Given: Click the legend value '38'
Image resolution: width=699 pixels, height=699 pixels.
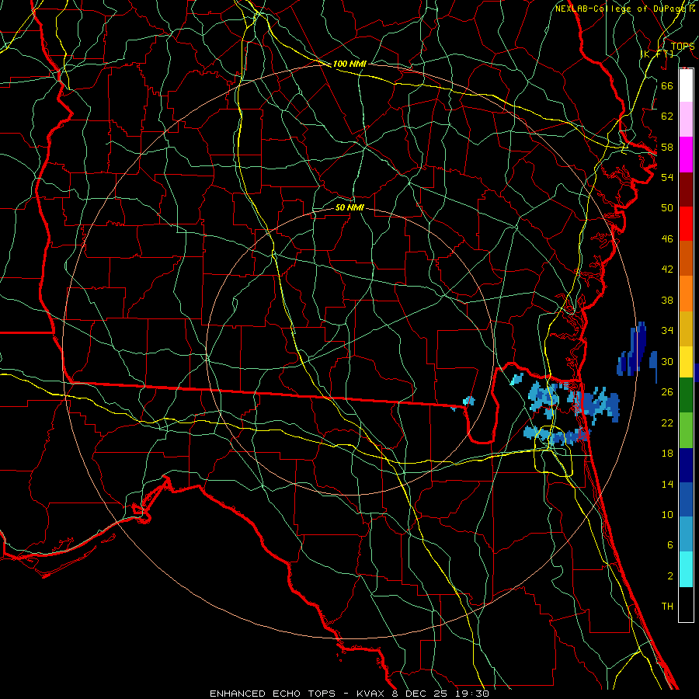Looking at the screenshot, I should pos(667,300).
